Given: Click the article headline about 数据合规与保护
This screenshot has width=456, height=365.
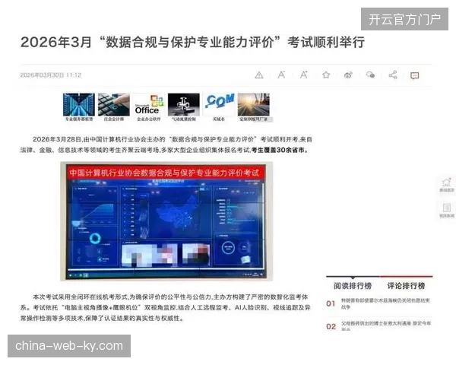Looking at the screenshot, I should [192, 43].
